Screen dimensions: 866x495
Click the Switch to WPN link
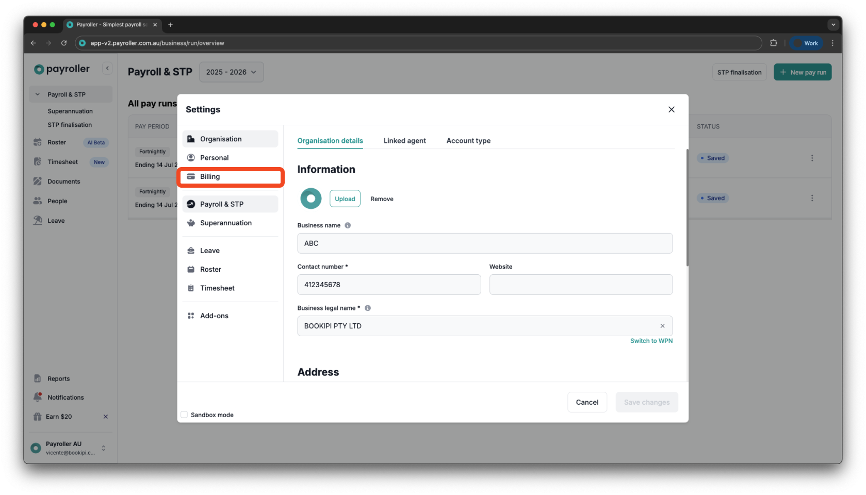tap(651, 340)
